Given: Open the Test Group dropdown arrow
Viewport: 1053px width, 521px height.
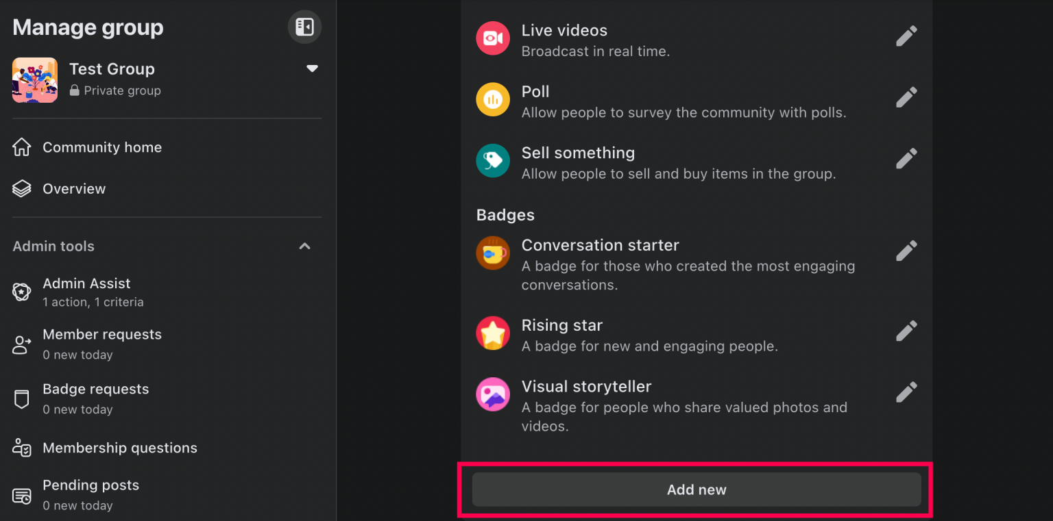Looking at the screenshot, I should tap(312, 68).
